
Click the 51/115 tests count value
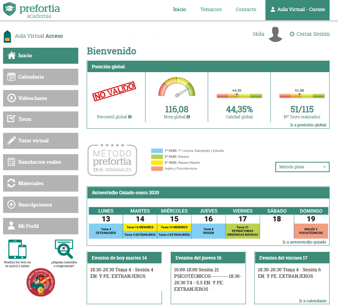302,109
